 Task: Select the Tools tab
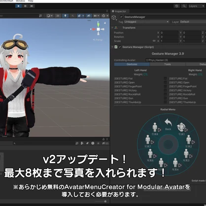[168, 64]
